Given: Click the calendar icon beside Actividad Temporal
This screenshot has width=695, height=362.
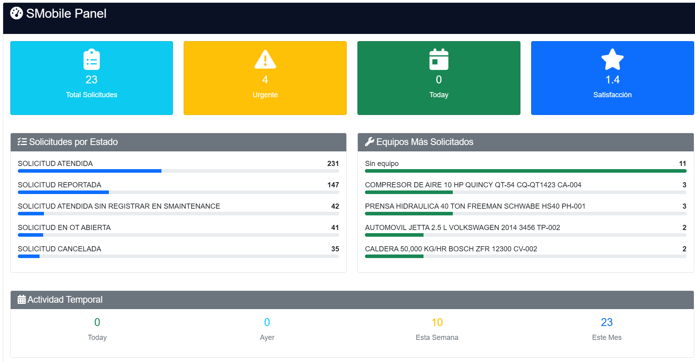Looking at the screenshot, I should (x=22, y=300).
